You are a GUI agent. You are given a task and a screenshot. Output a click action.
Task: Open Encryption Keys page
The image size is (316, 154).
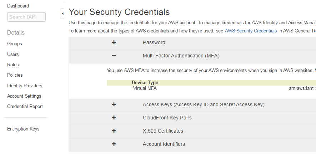coord(23,129)
